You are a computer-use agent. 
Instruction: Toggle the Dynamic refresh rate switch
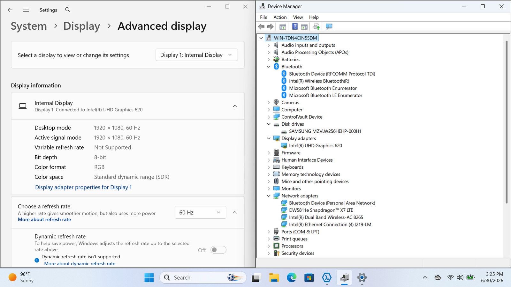point(218,250)
